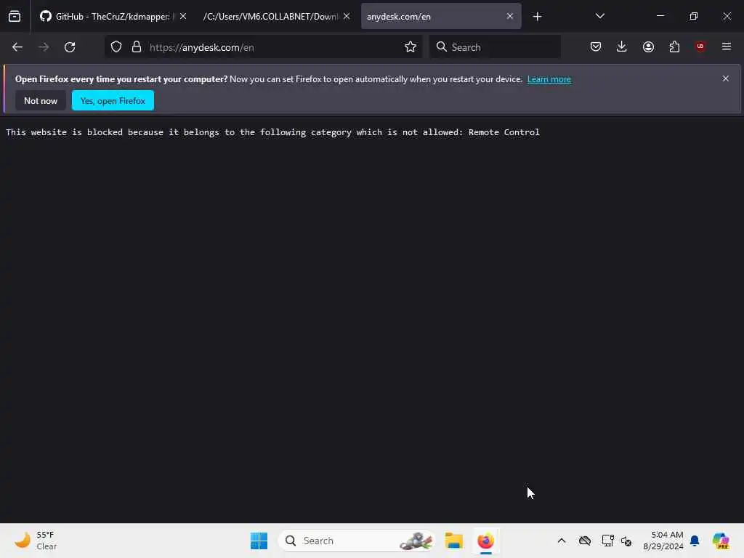
Task: Expand the list all tabs dropdown
Action: coord(599,16)
